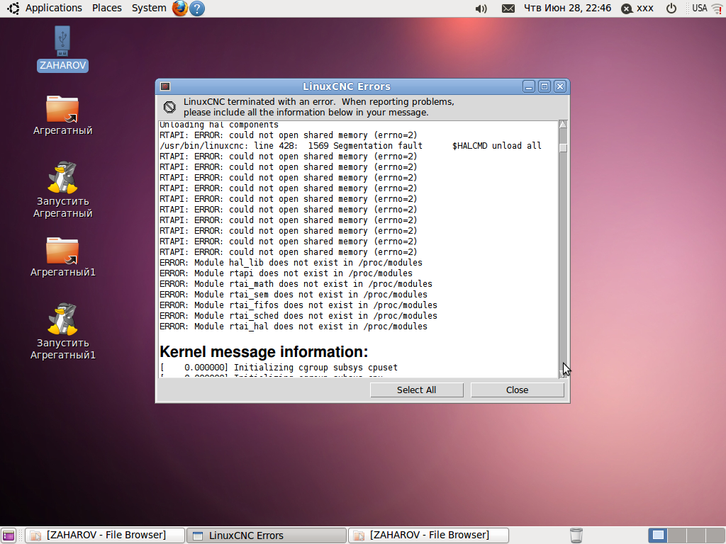Select the ZAHAROV USB drive icon
This screenshot has height=544, width=726.
62,49
